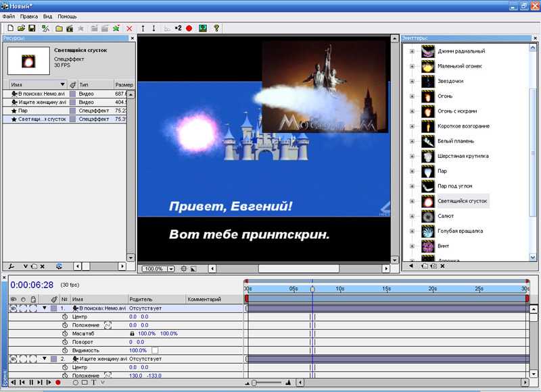Expand the Джинн радиальный emitter node

(x=412, y=51)
